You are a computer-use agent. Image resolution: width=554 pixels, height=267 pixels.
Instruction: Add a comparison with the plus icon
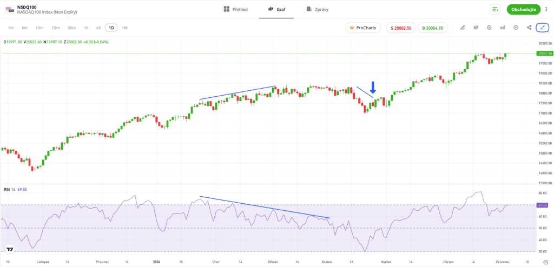[x=516, y=28]
